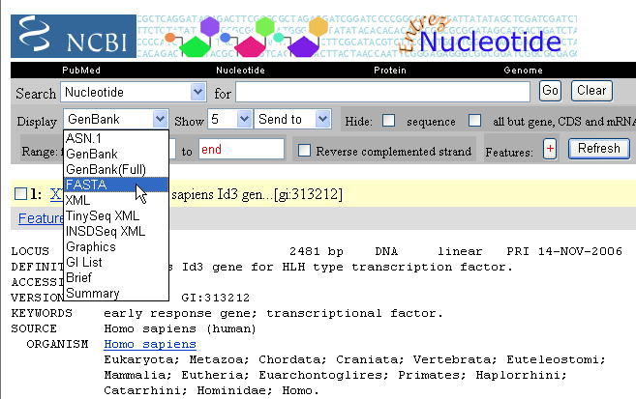Viewport: 636px width, 399px height.
Task: Click the NCBI logo
Action: coord(74,36)
